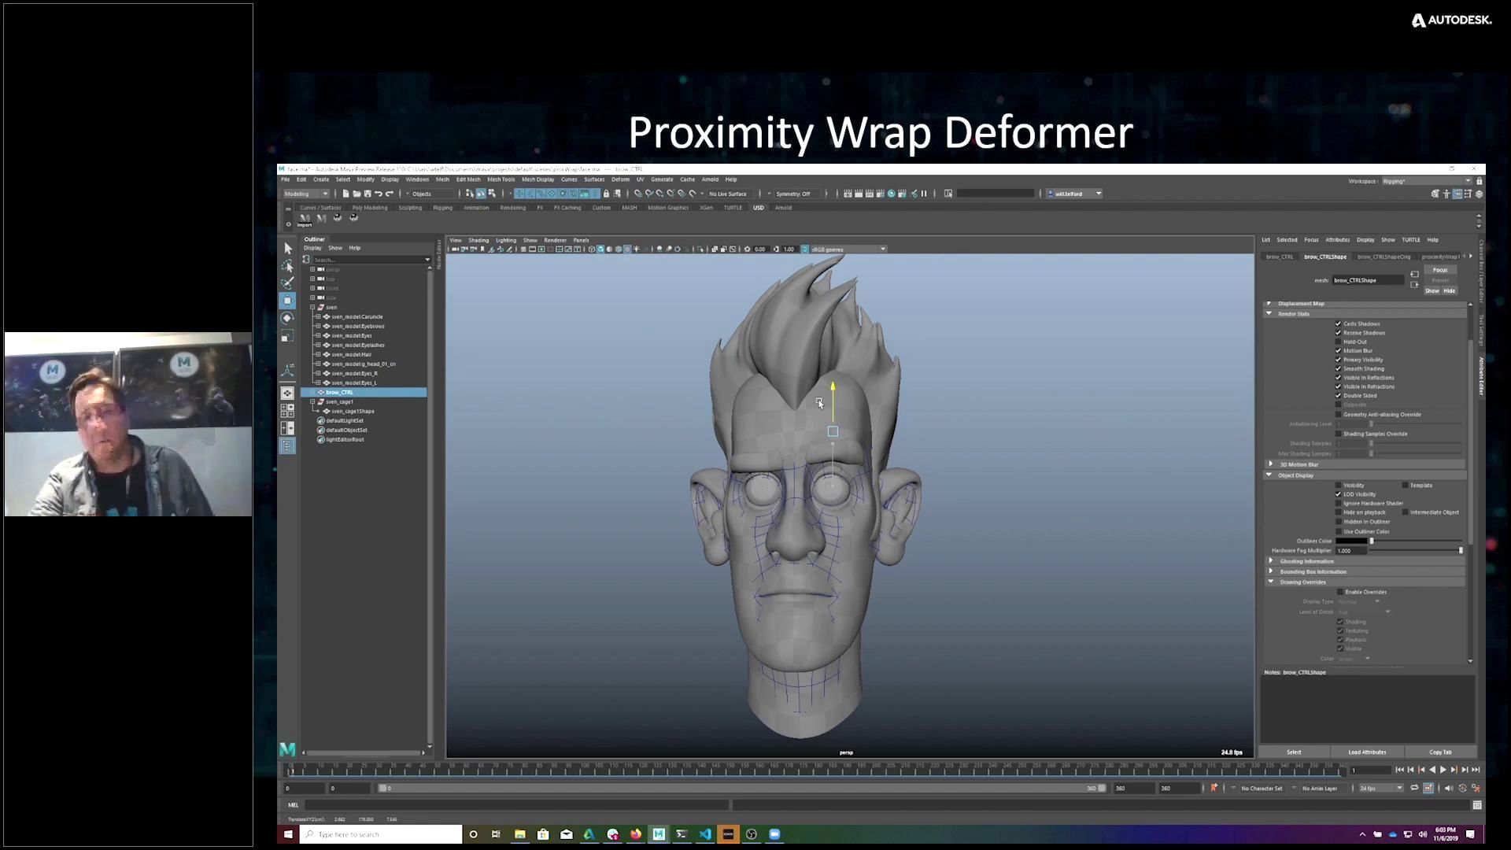Viewport: 1511px width, 850px height.
Task: Open the Deform menu
Action: (x=620, y=179)
